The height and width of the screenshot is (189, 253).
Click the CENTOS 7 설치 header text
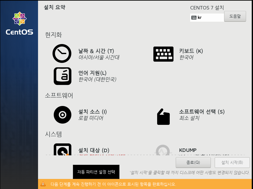click(207, 8)
